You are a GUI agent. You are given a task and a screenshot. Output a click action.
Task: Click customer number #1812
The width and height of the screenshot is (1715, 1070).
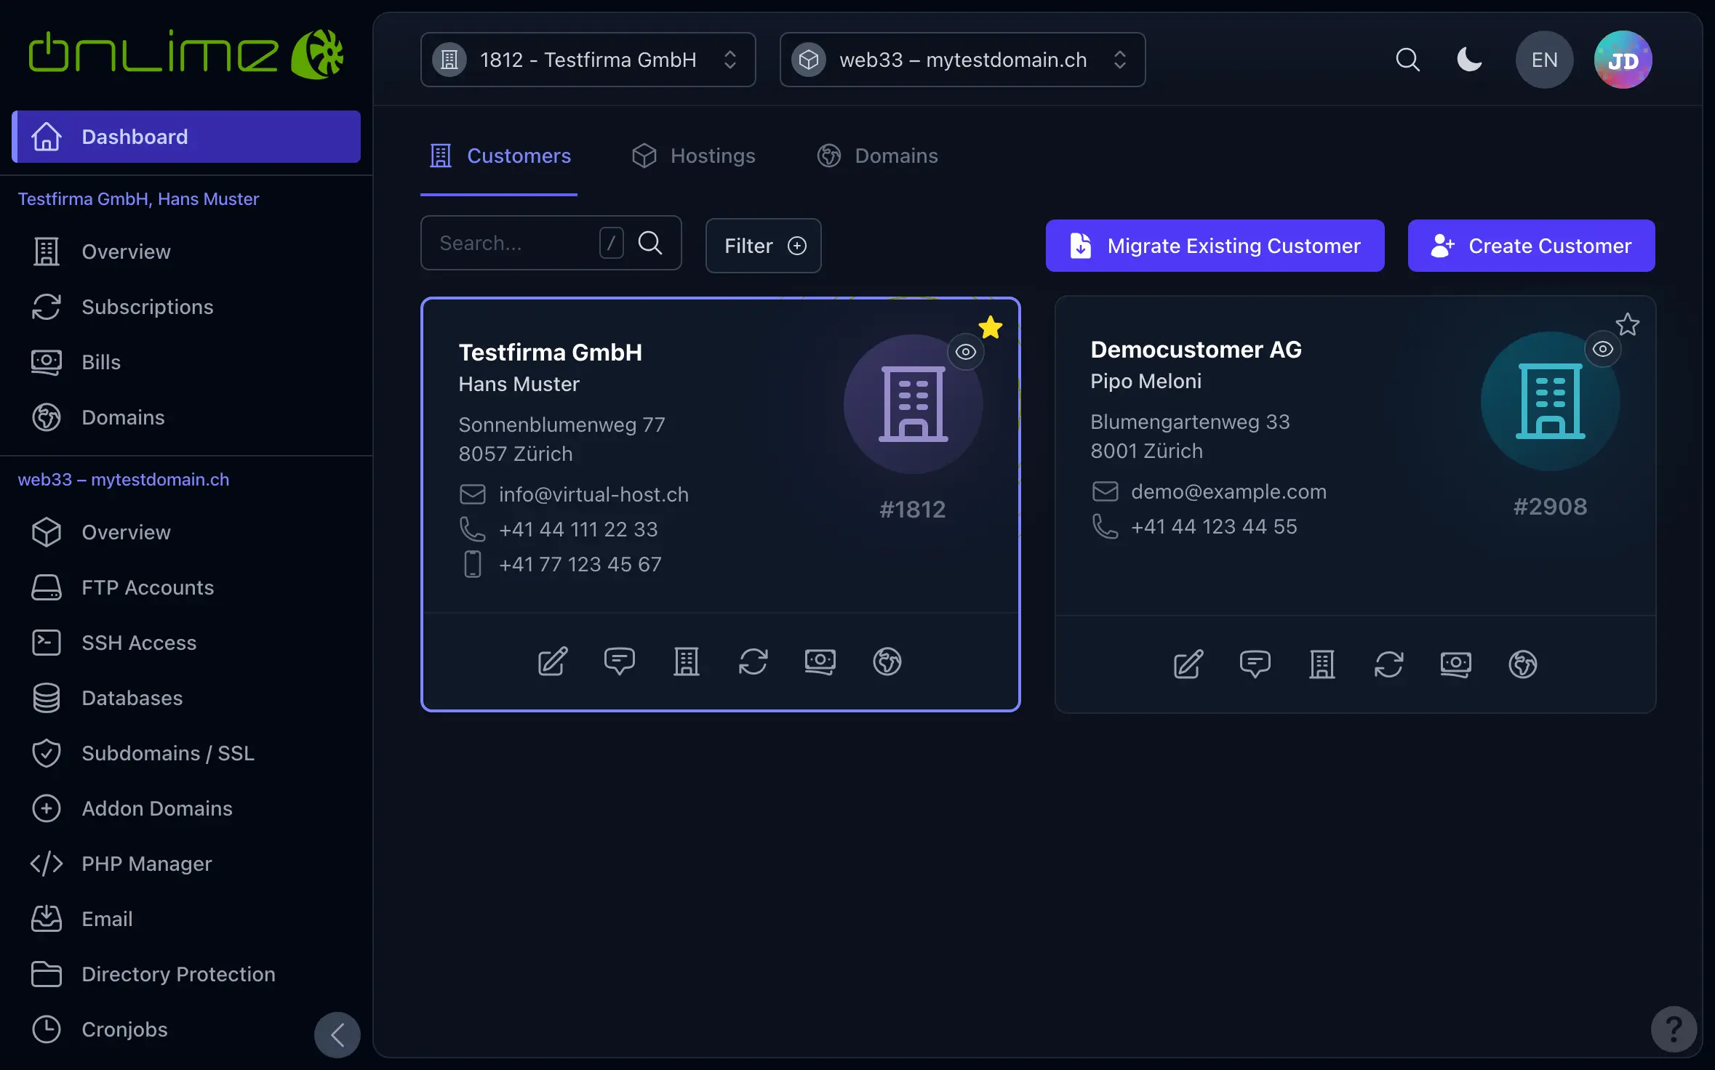click(912, 509)
